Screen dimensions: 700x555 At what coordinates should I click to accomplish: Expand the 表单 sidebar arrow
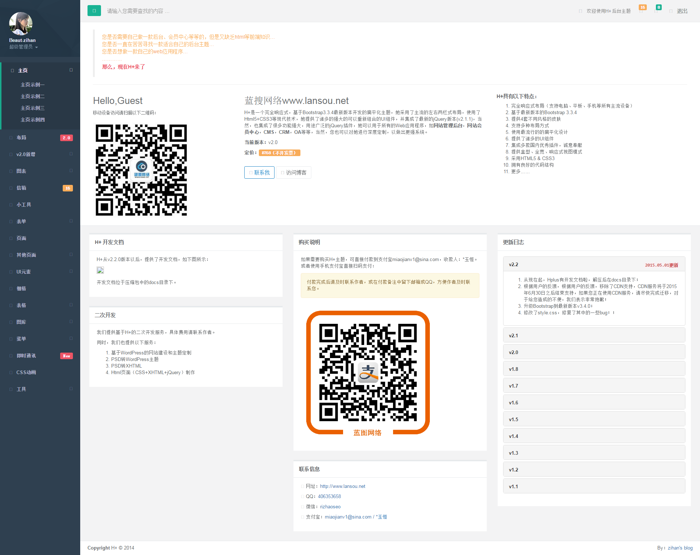pyautogui.click(x=71, y=221)
